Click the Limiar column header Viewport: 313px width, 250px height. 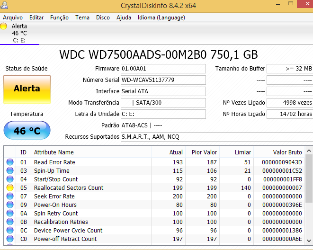(237, 152)
